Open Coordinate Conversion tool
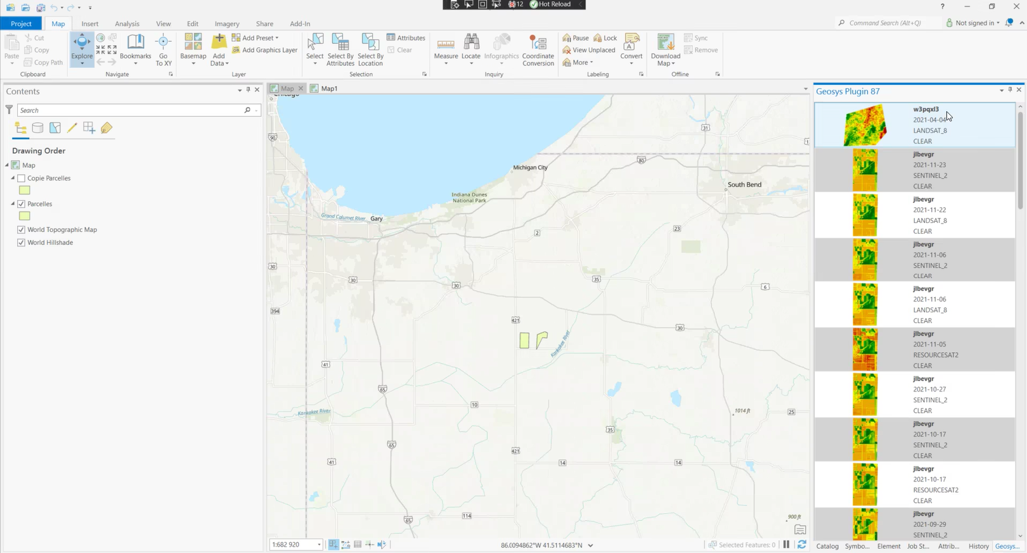The height and width of the screenshot is (553, 1027). 538,49
